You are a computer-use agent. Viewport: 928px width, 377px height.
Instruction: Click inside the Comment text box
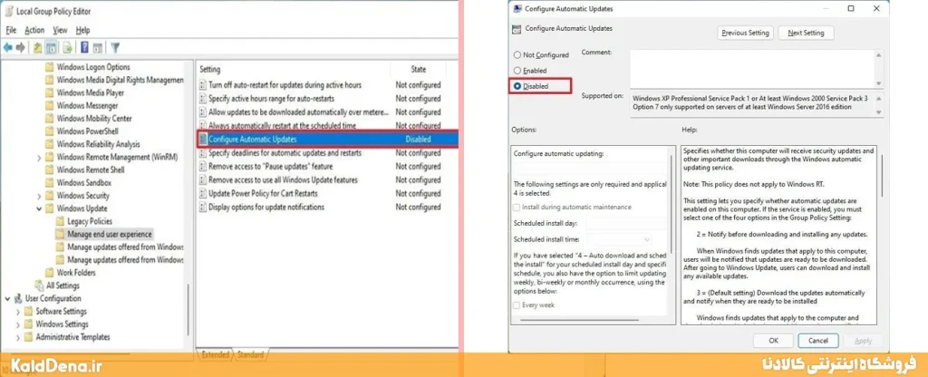(x=751, y=68)
